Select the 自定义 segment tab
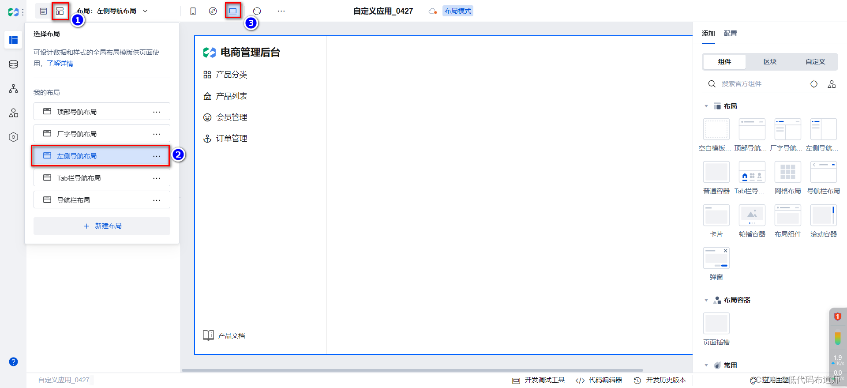This screenshot has height=388, width=847. [x=815, y=62]
